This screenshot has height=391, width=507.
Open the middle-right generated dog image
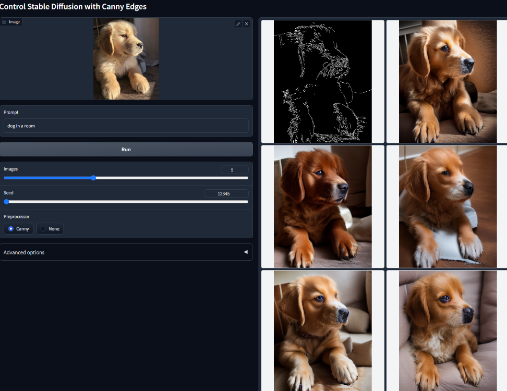tap(447, 206)
